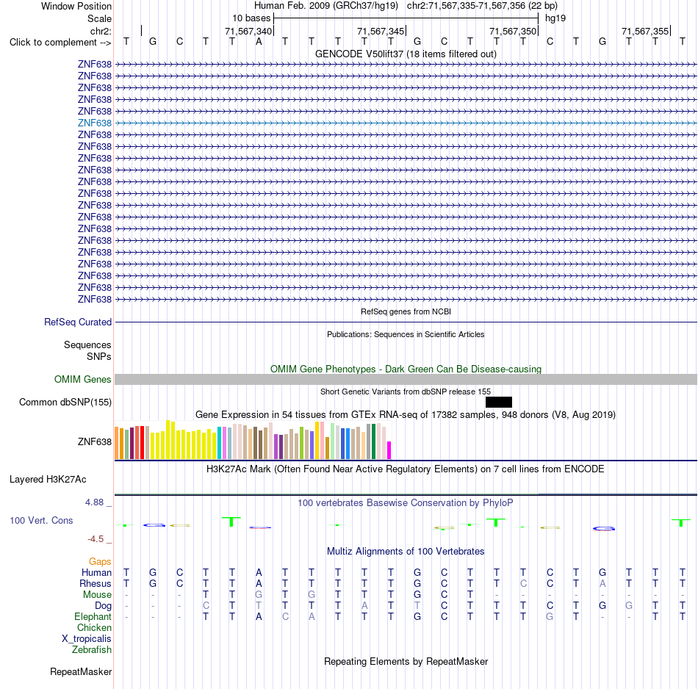698x689 pixels.
Task: Click the 'X_tropicalis' species alignment label
Action: tap(87, 639)
